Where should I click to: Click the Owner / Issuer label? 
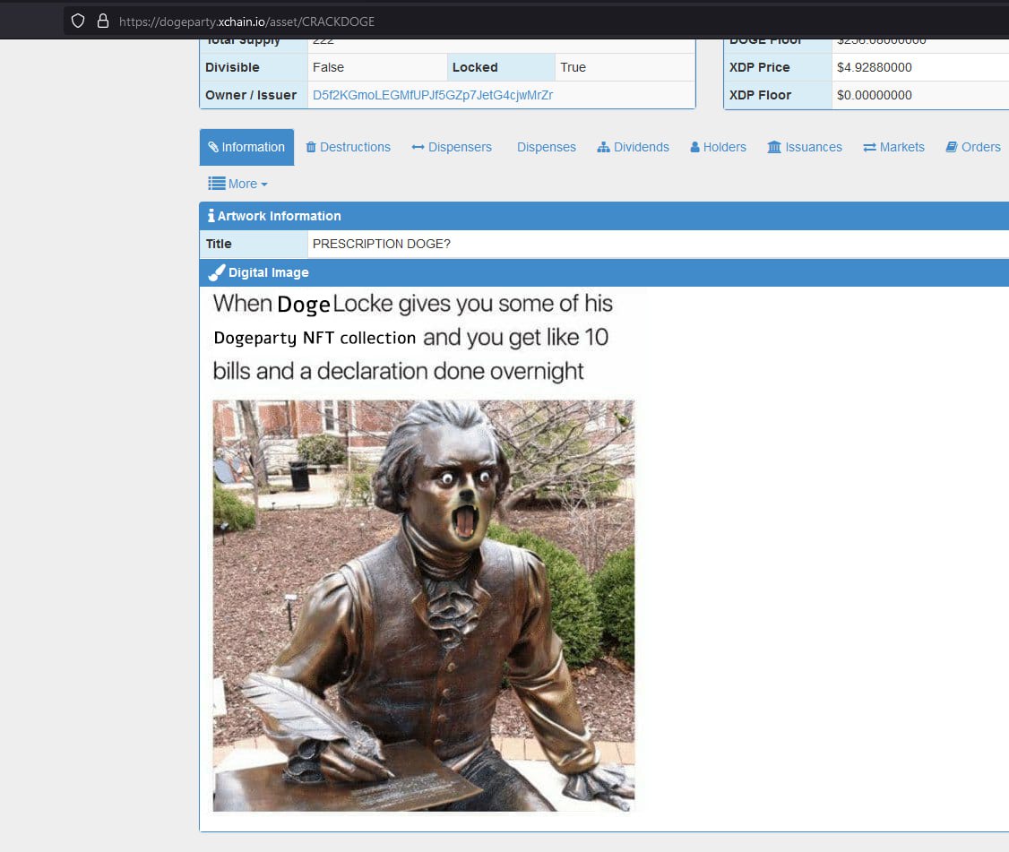pyautogui.click(x=251, y=95)
